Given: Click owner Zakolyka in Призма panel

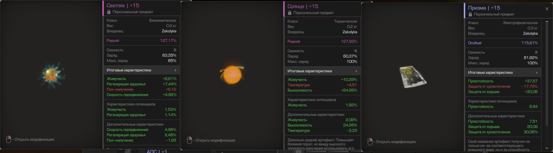Looking at the screenshot, I should tap(530, 33).
